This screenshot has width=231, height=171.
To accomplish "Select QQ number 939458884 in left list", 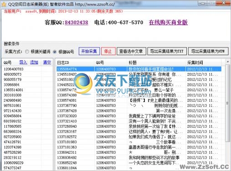I will coord(13,116).
